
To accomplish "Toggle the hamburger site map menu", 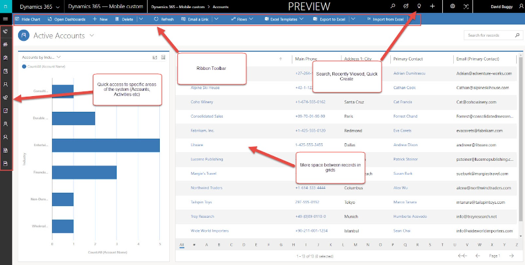I will (x=5, y=19).
